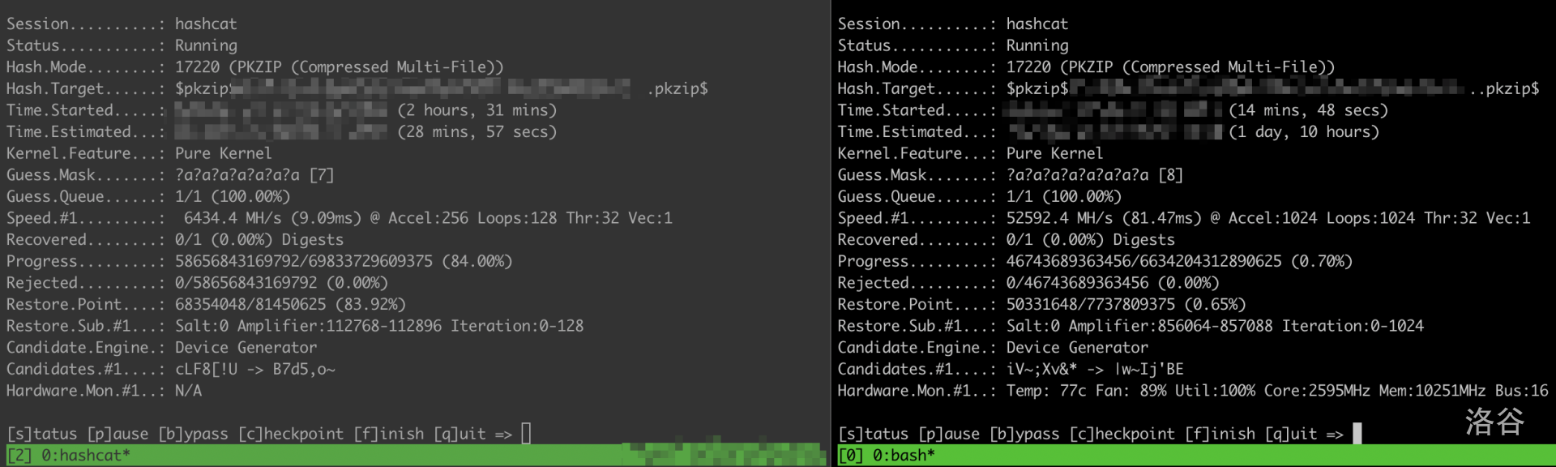This screenshot has width=1556, height=467.
Task: Click the watermark logo bottom right
Action: pos(1494,422)
